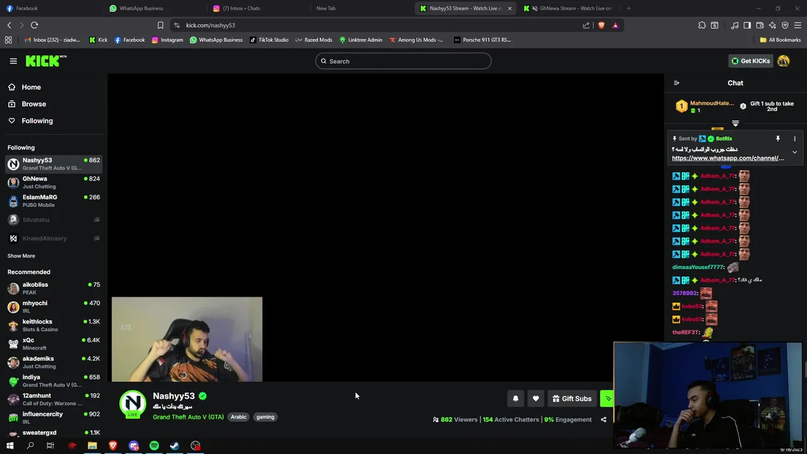Viewport: 807px width, 454px height.
Task: Switch to GhNewa Stream browser tab
Action: coord(567,8)
